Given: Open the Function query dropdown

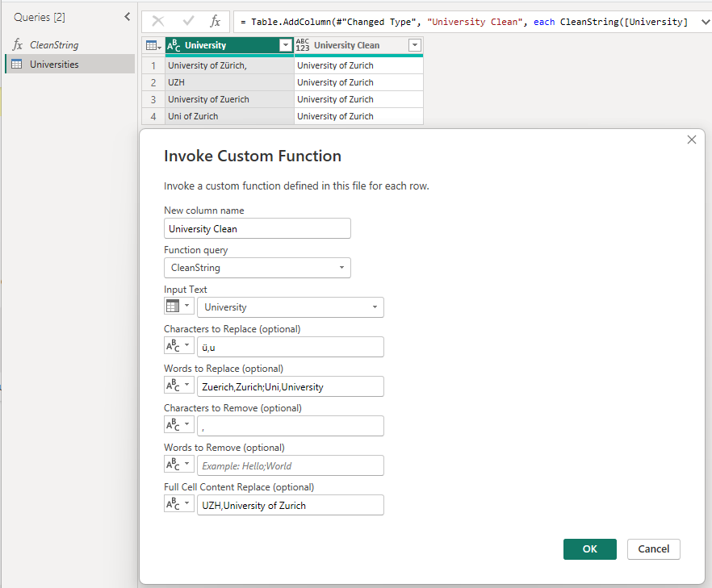Looking at the screenshot, I should pos(257,268).
